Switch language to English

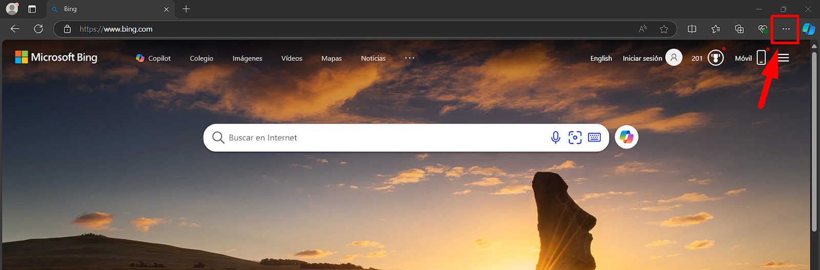click(601, 58)
